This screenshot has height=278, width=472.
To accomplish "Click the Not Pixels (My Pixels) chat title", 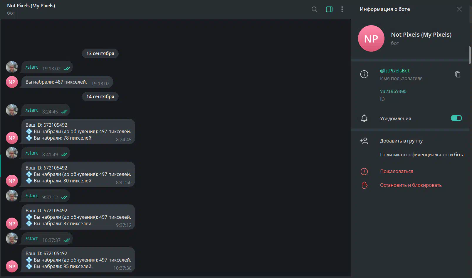I will (31, 6).
